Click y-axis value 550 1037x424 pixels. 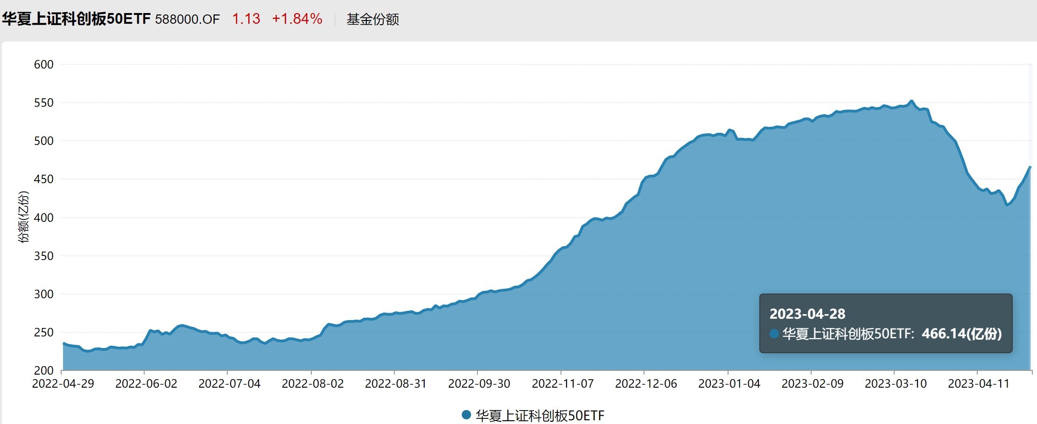pos(44,103)
